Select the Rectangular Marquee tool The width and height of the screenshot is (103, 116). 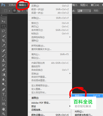pyautogui.click(x=4, y=26)
